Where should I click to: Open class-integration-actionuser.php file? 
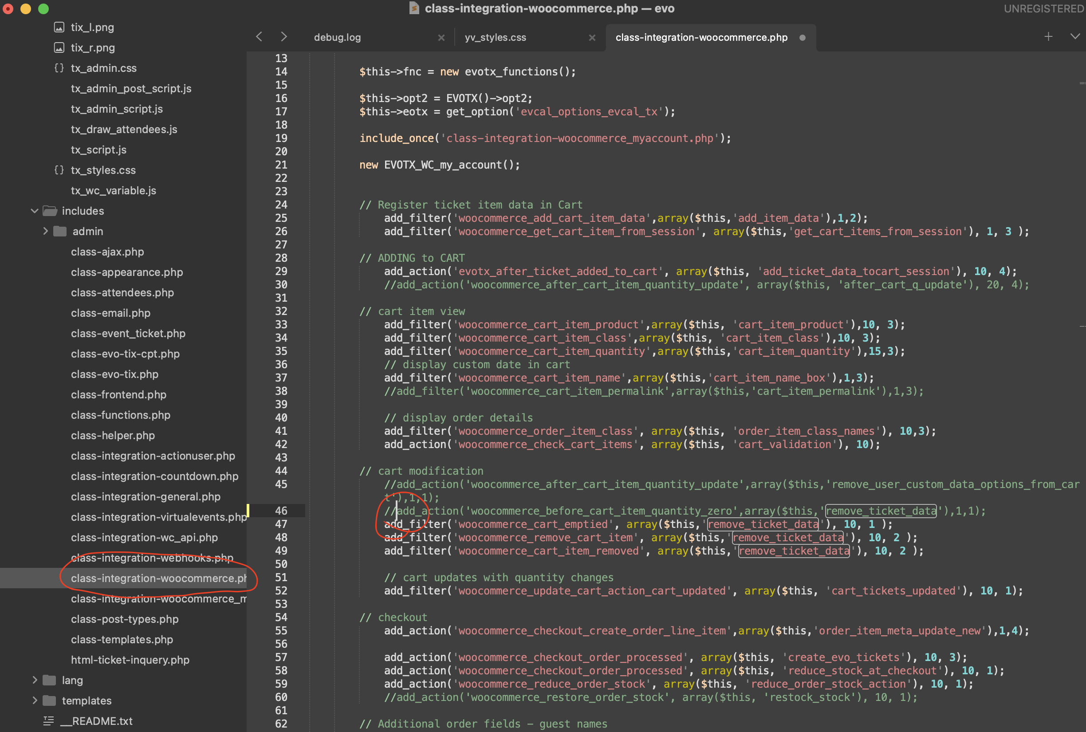click(153, 456)
